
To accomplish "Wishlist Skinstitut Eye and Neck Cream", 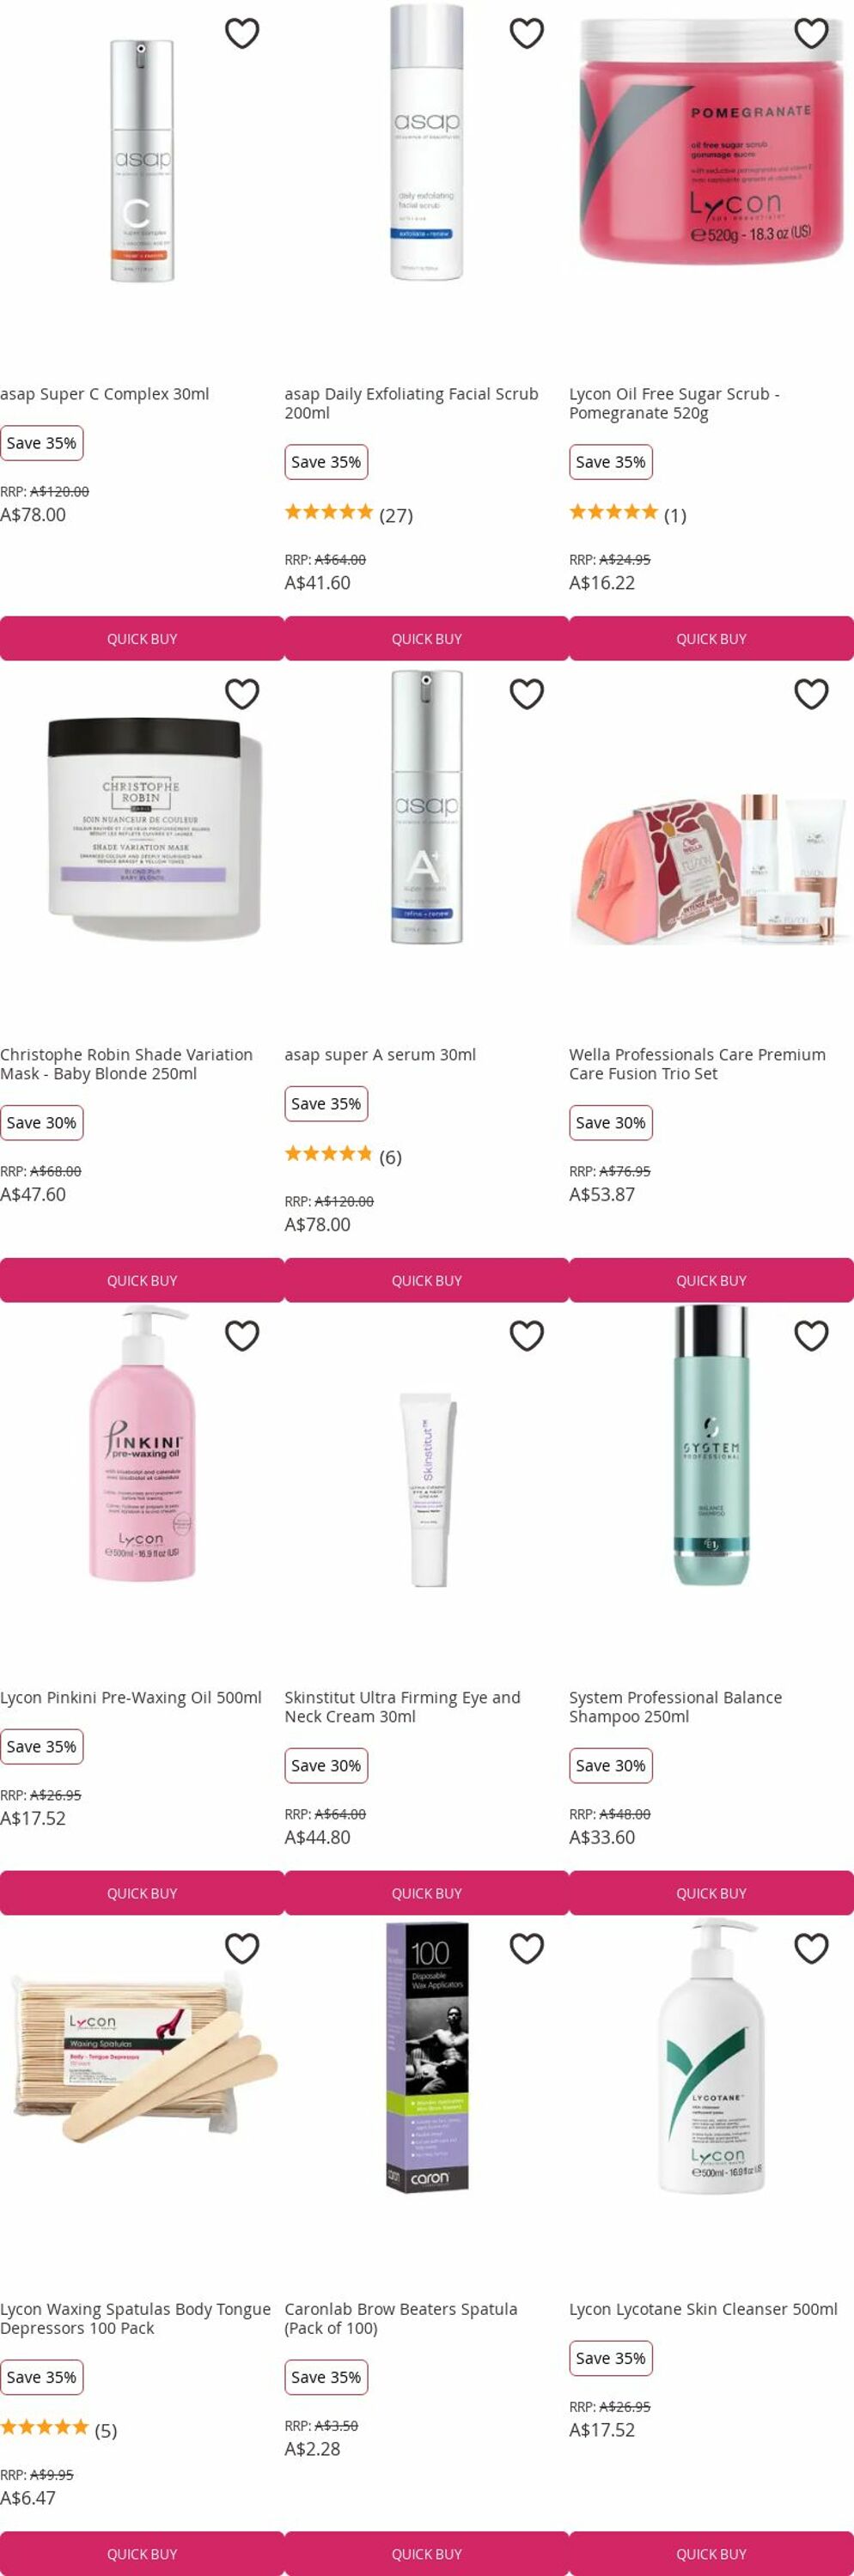I will coord(527,1335).
